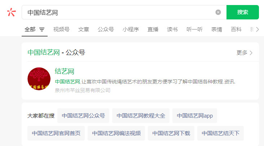This screenshot has height=146, width=264.
Task: Select suggestion 中国结艺网app
Action: [195, 116]
